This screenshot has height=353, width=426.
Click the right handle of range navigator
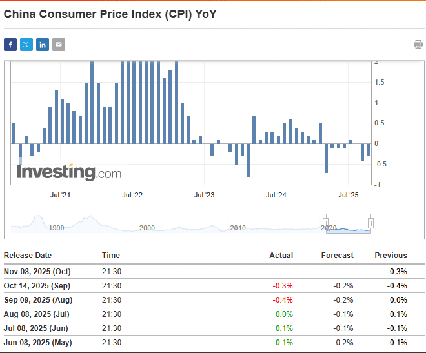[x=371, y=223]
